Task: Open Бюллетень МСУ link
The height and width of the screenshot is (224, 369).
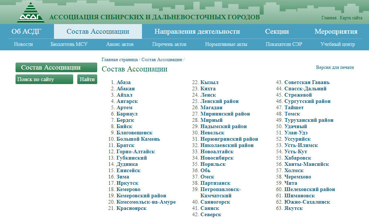Action: pos(69,44)
